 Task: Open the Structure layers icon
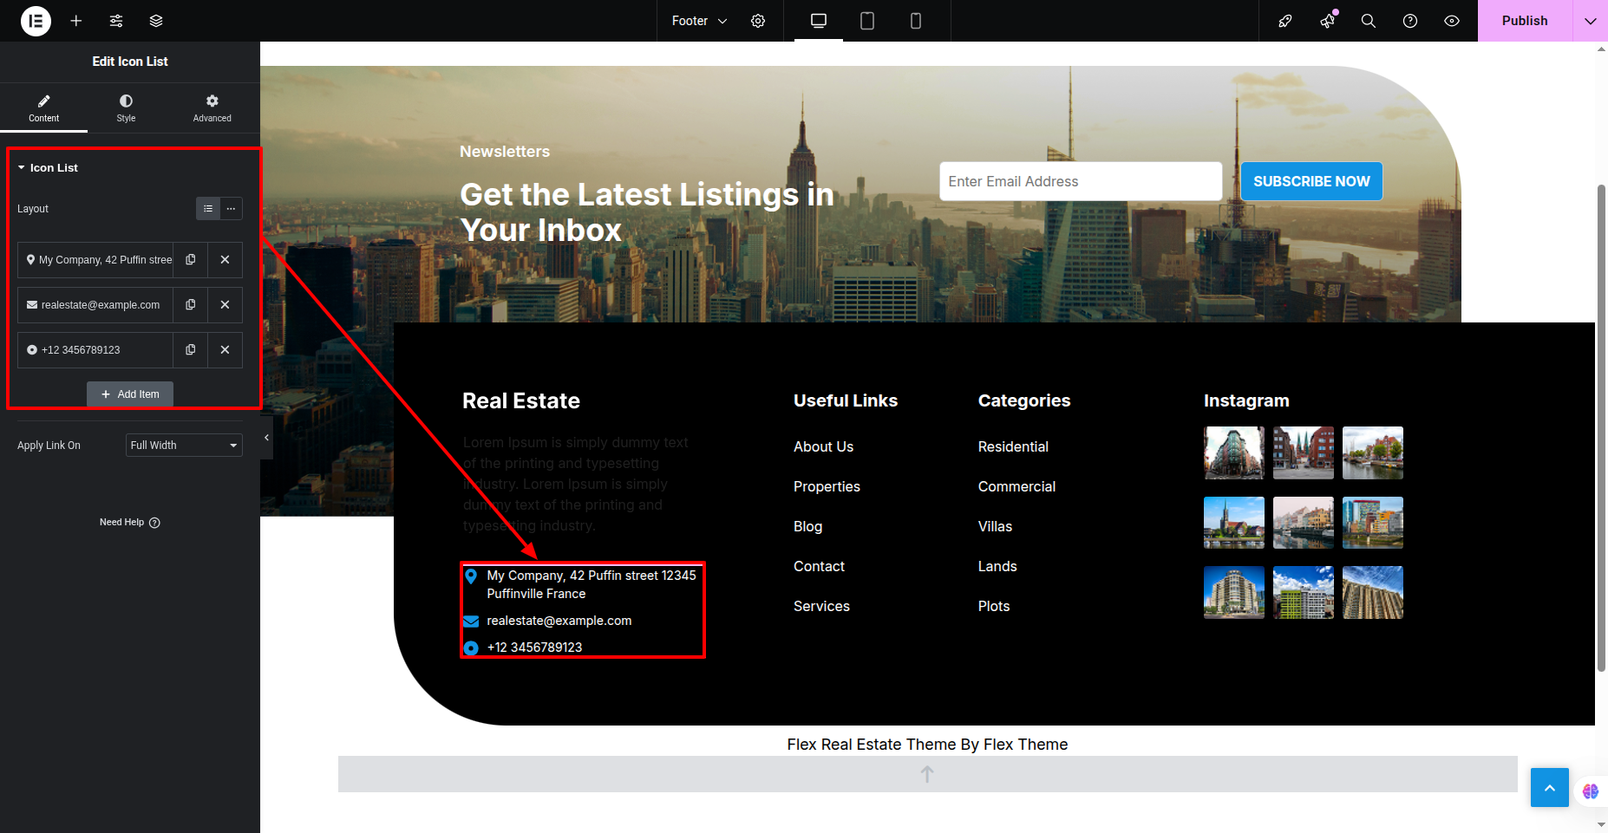click(156, 21)
